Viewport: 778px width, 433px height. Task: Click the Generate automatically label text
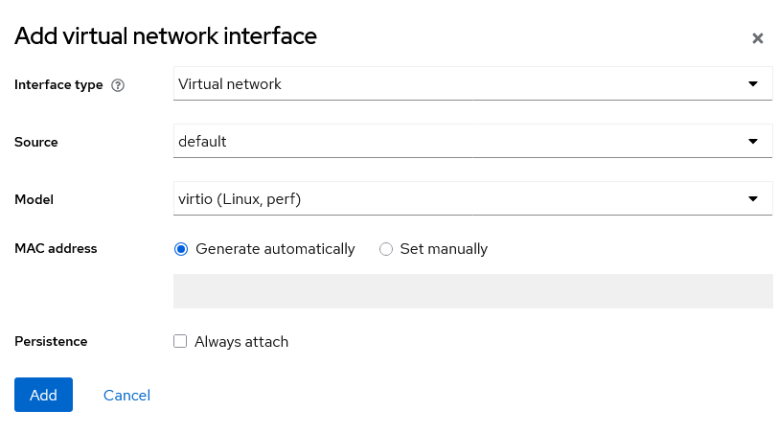[x=275, y=249]
